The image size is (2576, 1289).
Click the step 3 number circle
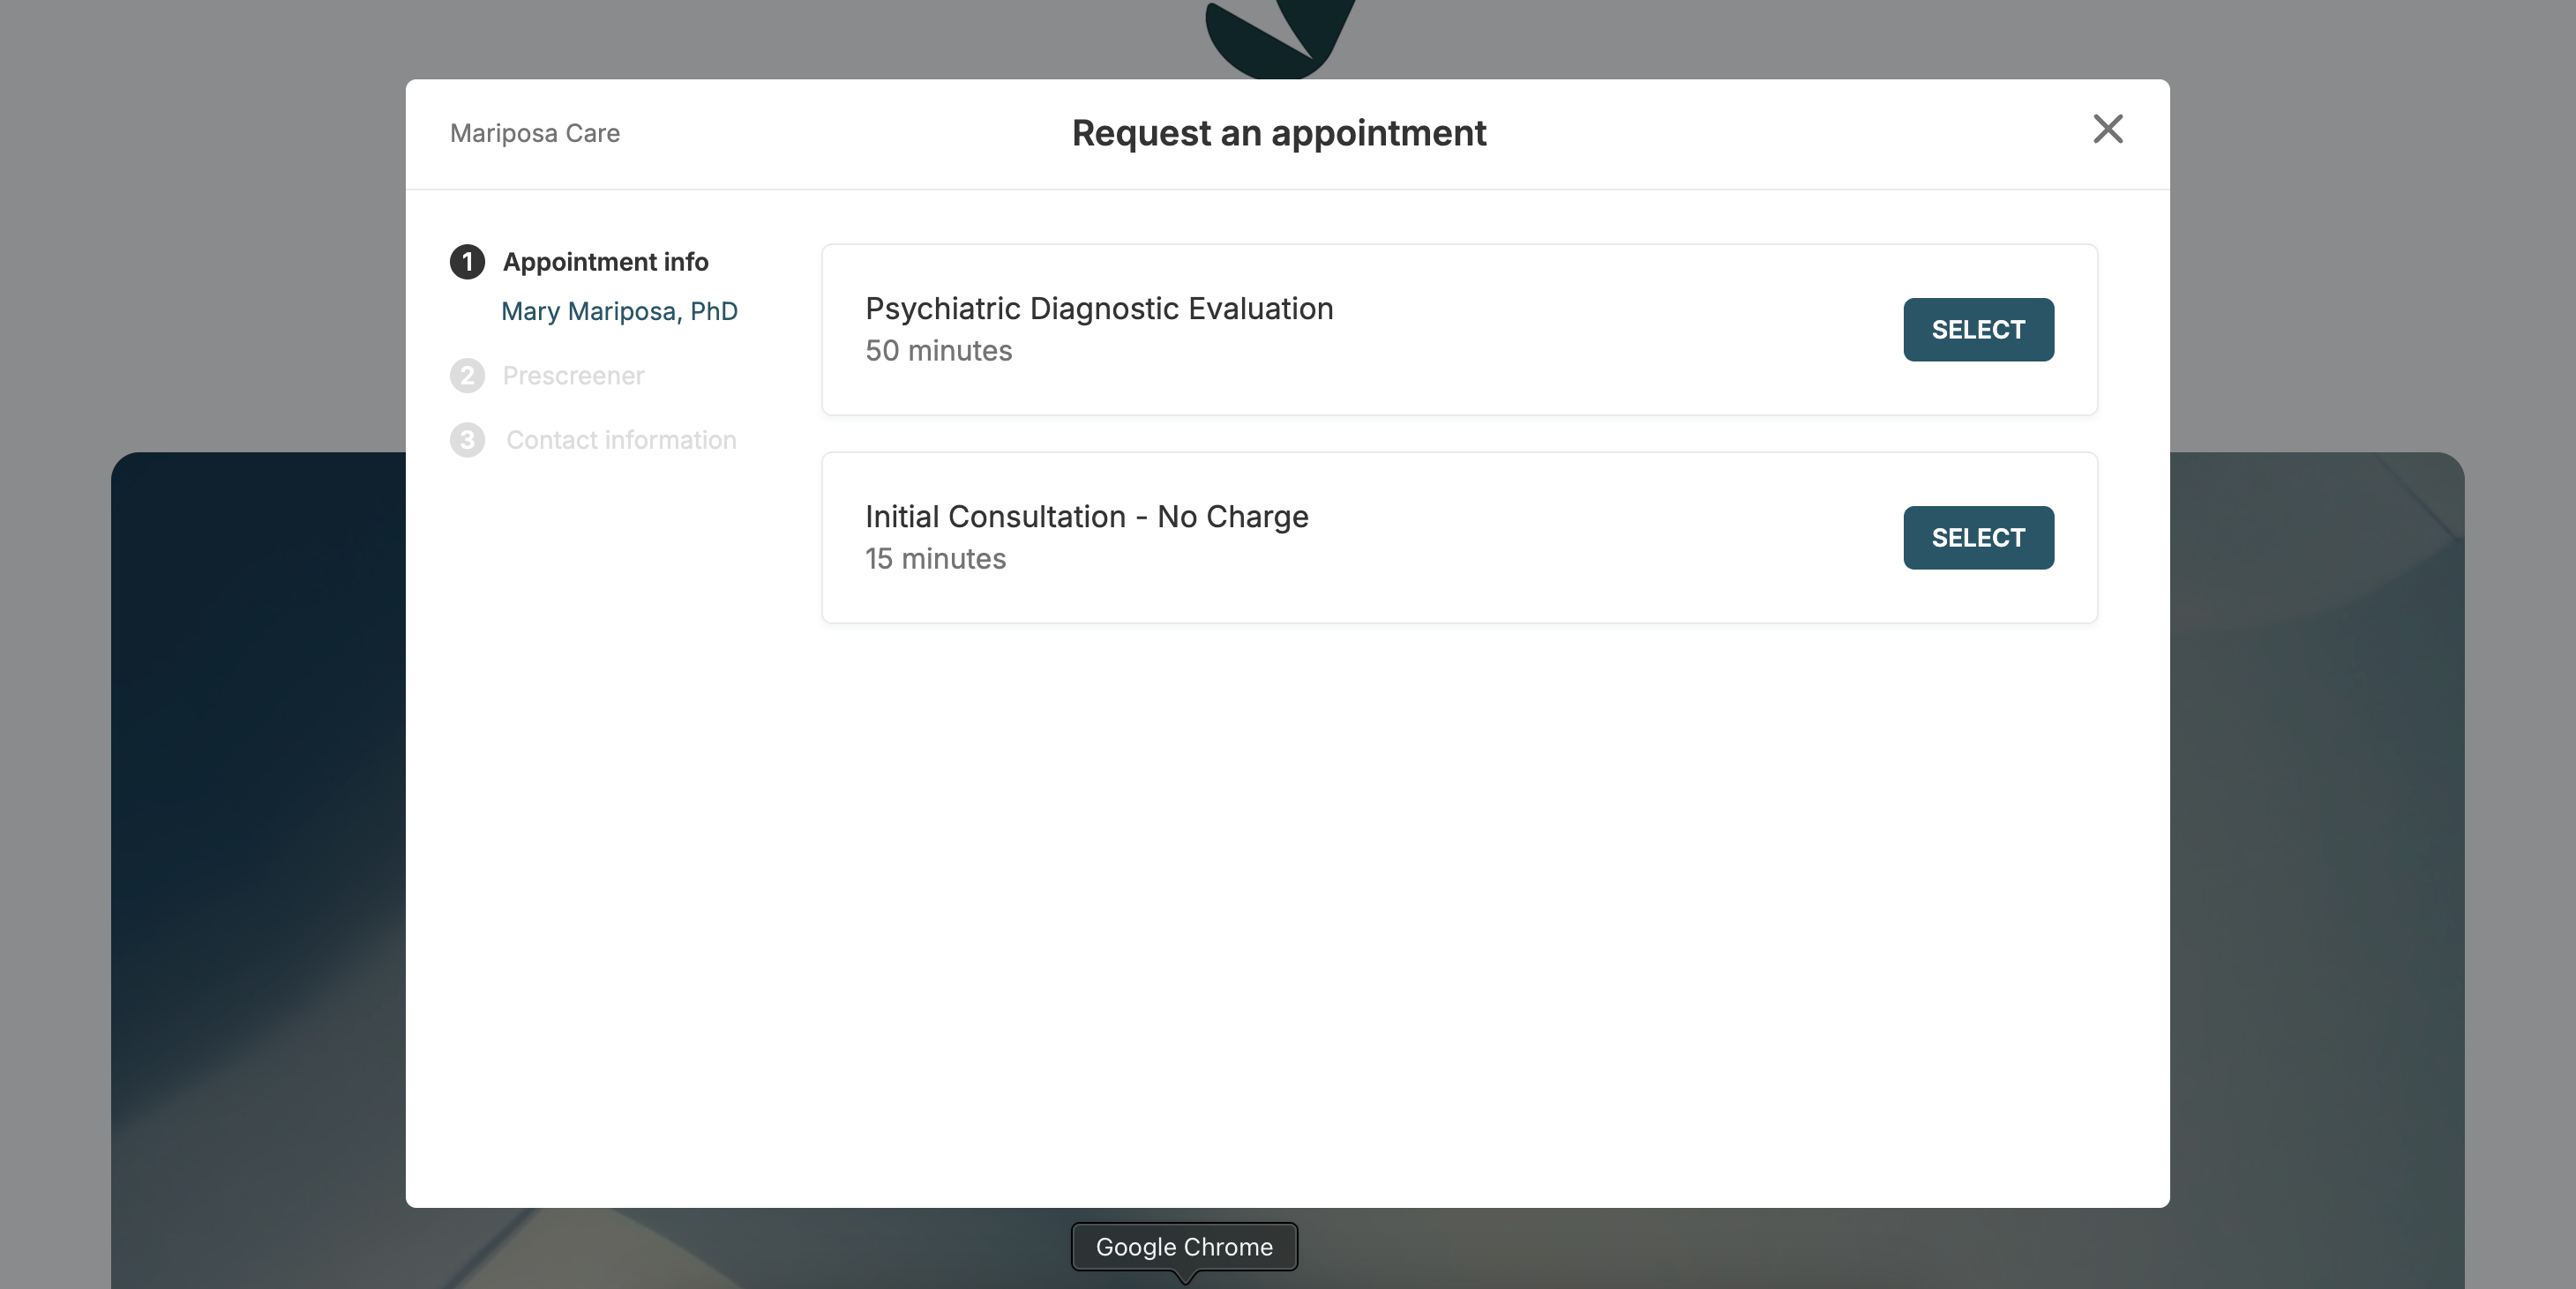point(467,440)
